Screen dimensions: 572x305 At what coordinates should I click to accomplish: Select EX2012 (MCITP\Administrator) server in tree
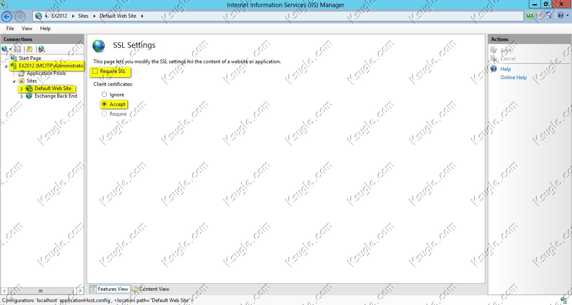coord(51,66)
